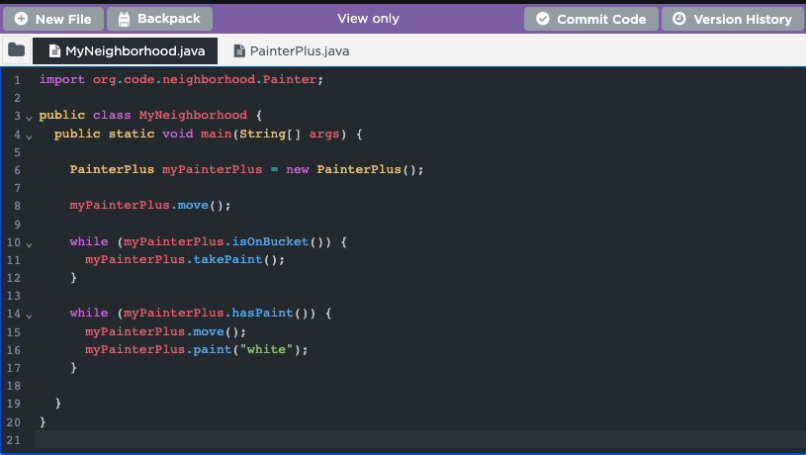806x455 pixels.
Task: Collapse the main method fold arrow
Action: 30,135
